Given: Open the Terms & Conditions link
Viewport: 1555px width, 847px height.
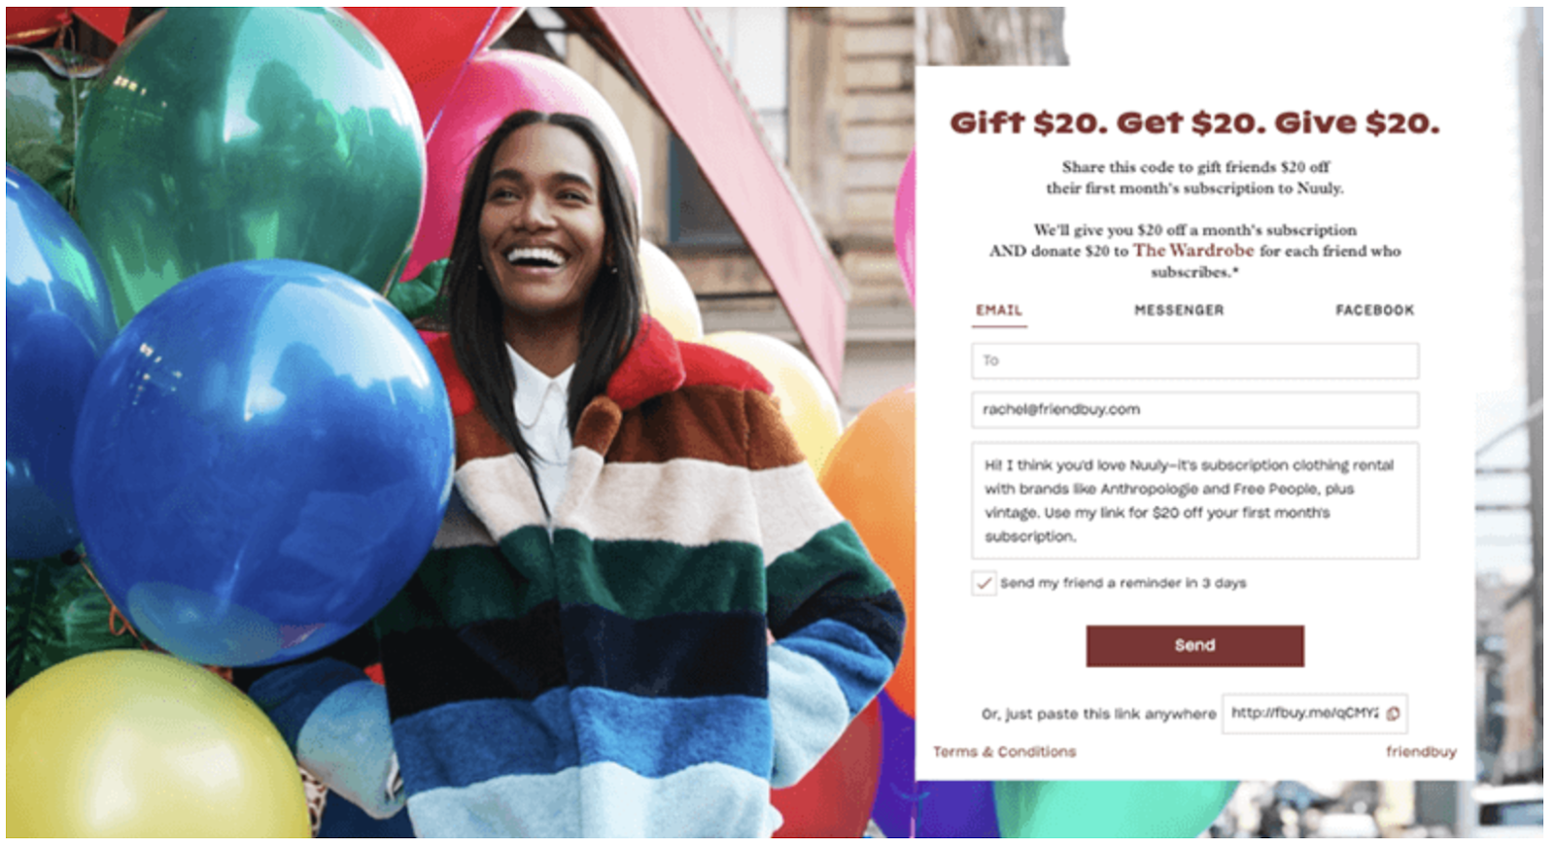Looking at the screenshot, I should pos(1004,752).
